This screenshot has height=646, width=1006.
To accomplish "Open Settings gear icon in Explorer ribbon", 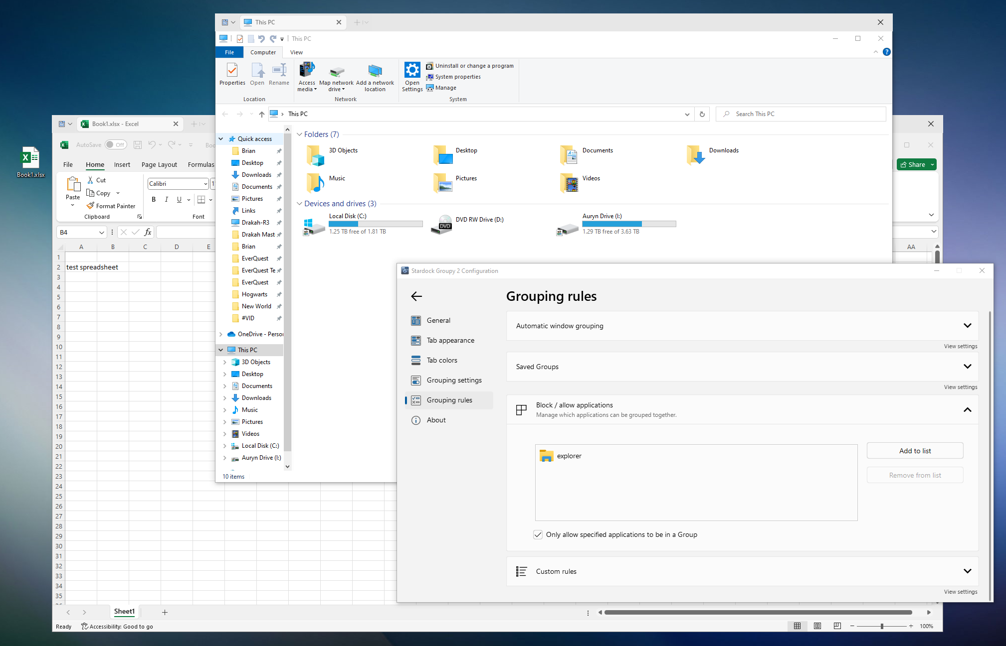I will click(x=412, y=77).
